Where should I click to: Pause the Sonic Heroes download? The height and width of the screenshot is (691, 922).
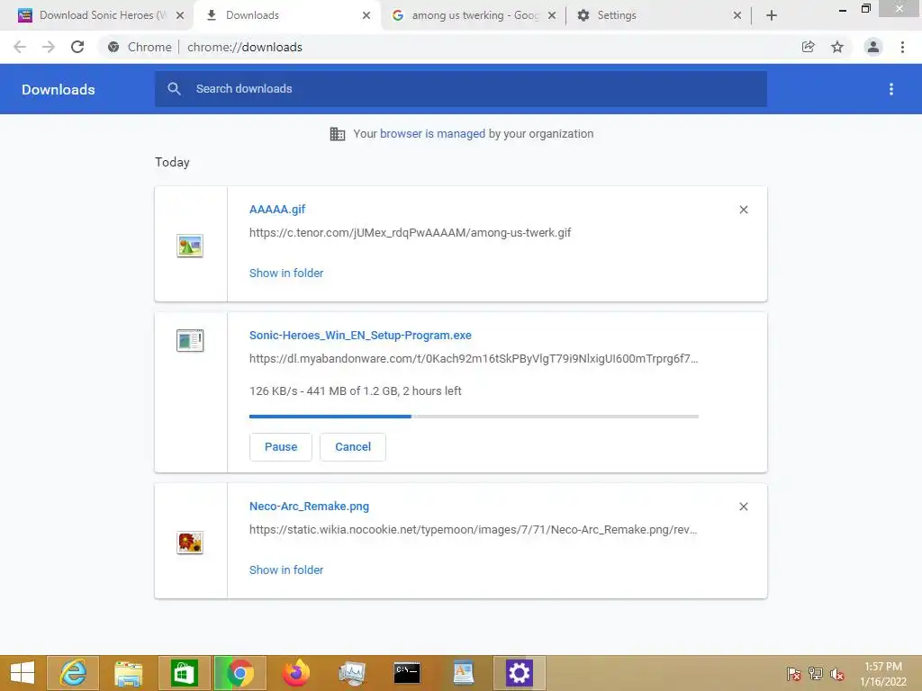(x=281, y=447)
